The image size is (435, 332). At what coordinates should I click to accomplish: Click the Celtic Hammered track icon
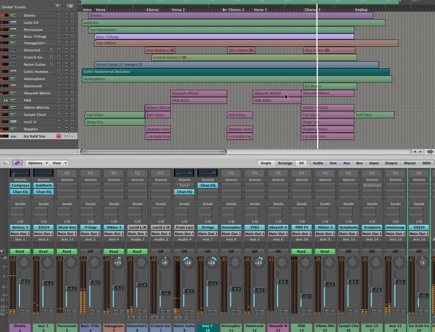point(13,72)
